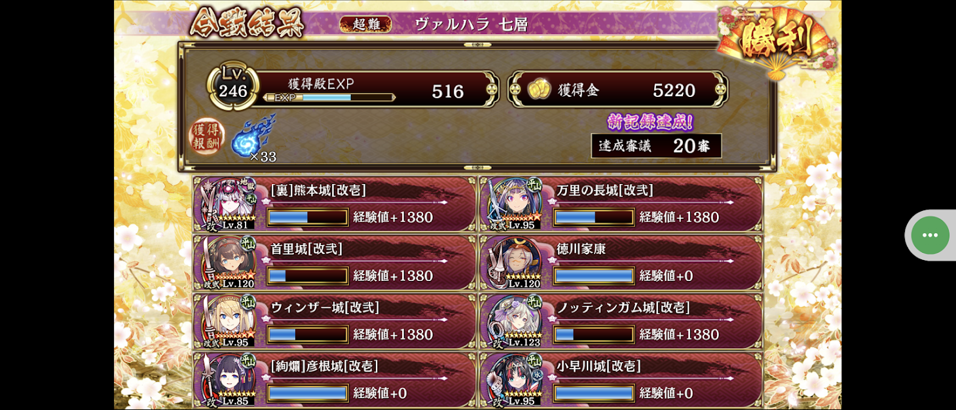The width and height of the screenshot is (956, 410).
Task: Tap the 勝利 victory fan emblem
Action: 777,39
